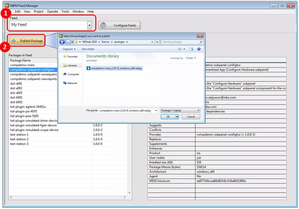Open the View menu
This screenshot has width=299, height=209.
[27, 11]
